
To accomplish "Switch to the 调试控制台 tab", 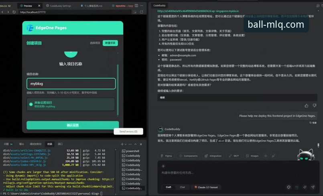I will [35, 144].
